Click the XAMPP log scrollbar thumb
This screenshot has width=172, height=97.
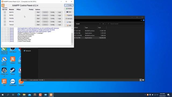[x=72, y=38]
